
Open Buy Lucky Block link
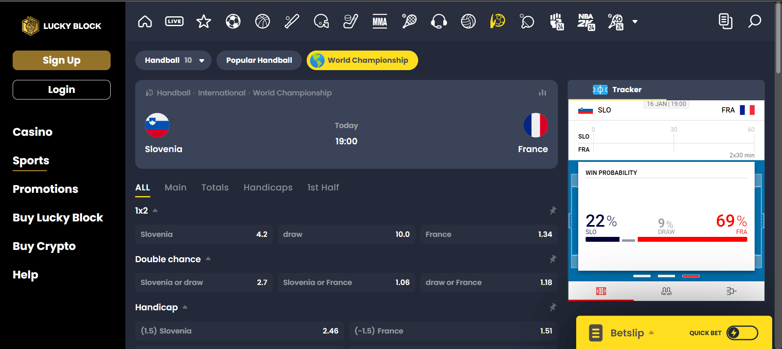click(x=58, y=217)
